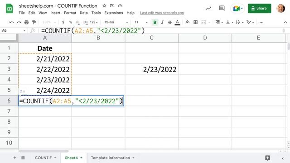Collapse the side panel arrow

coord(283,158)
